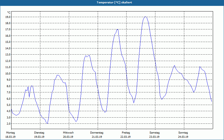The image size is (224, 140).
Task: Select the Samstag day label
Action: [x=155, y=133]
